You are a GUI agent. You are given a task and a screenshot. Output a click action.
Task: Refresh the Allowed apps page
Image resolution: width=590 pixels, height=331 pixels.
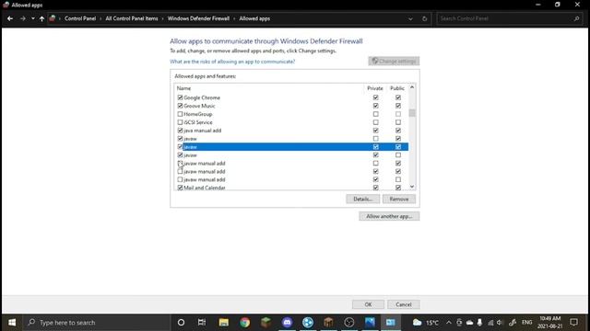424,18
